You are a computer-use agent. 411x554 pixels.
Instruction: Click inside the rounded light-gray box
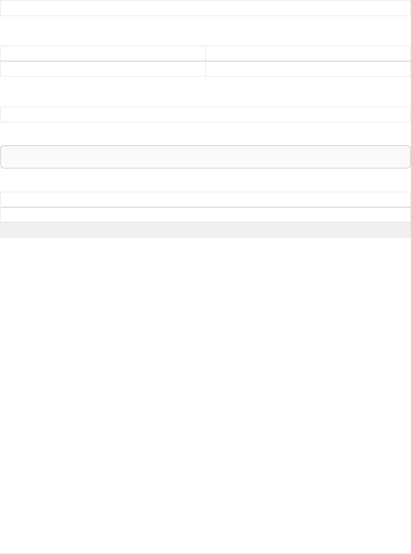[205, 157]
